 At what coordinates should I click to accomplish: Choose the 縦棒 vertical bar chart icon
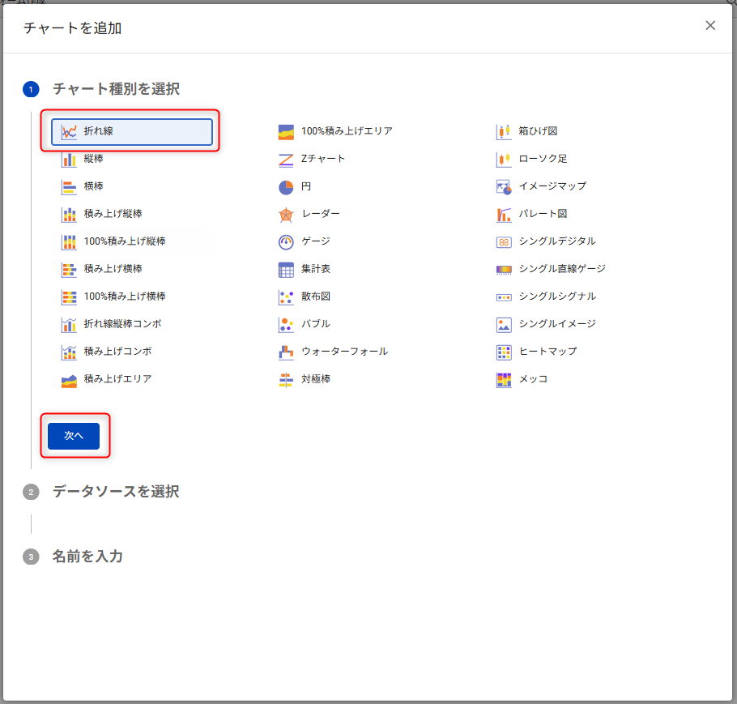70,159
